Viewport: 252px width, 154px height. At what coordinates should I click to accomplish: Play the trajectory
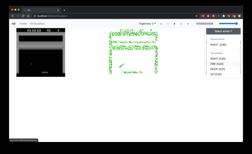[174, 24]
